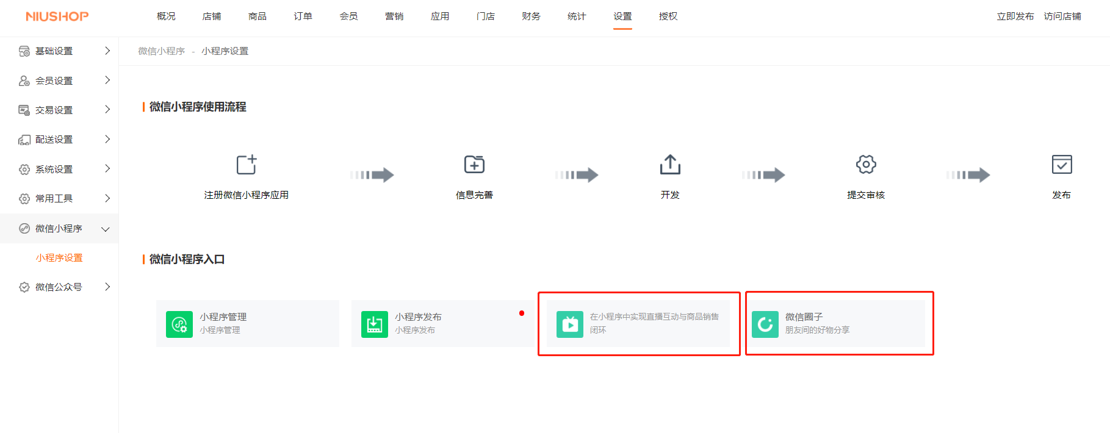The width and height of the screenshot is (1110, 433).
Task: Open the 基础设置 sidebar item
Action: [59, 51]
